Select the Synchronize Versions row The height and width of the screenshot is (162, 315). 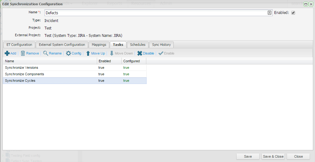(x=50, y=68)
